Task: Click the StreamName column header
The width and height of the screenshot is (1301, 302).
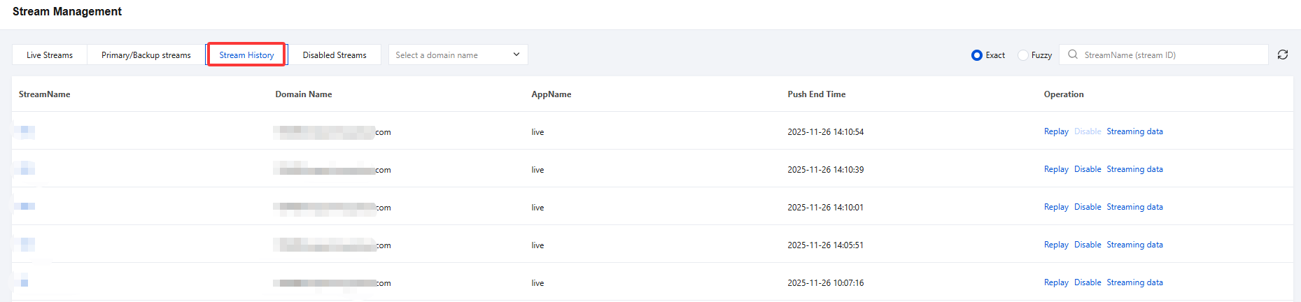Action: [x=44, y=94]
